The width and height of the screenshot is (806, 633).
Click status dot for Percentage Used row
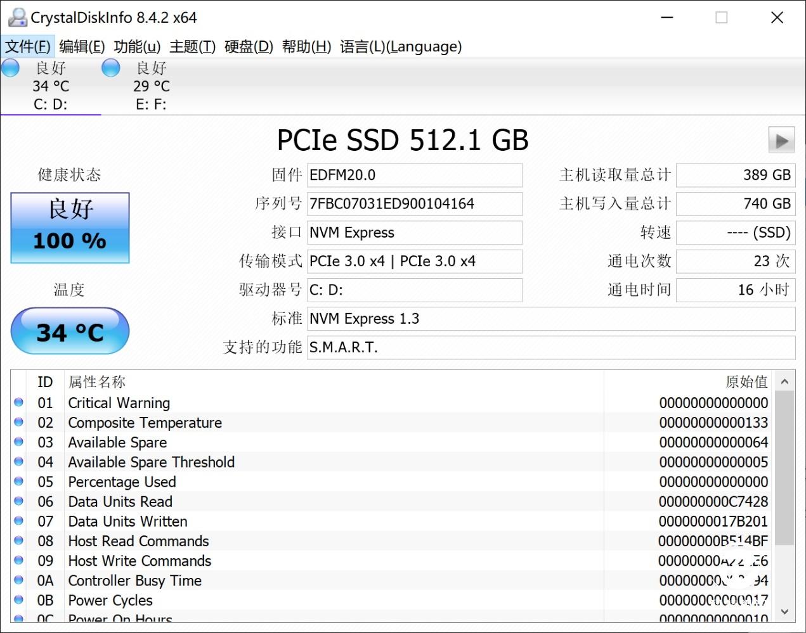[18, 481]
